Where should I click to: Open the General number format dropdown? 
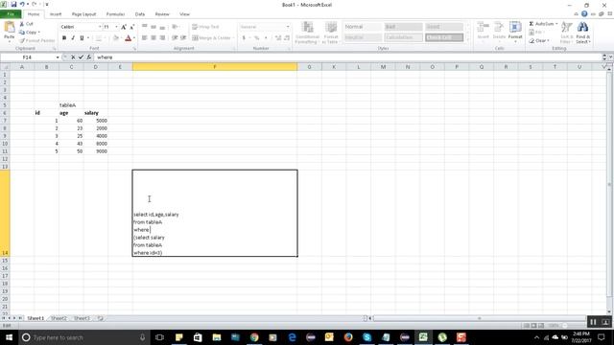(288, 27)
